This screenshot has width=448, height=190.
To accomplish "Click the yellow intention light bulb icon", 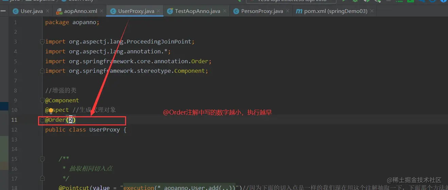I will point(51,110).
